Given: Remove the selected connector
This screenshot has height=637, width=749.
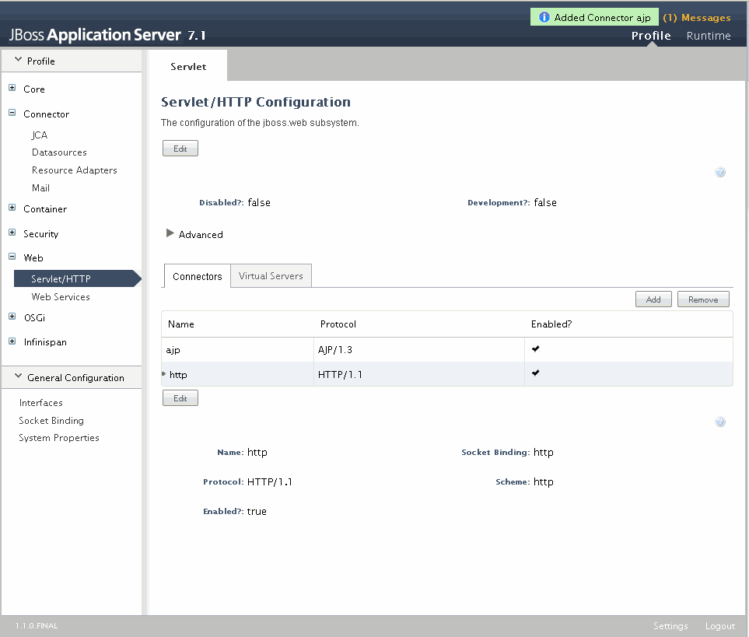Looking at the screenshot, I should [x=703, y=299].
